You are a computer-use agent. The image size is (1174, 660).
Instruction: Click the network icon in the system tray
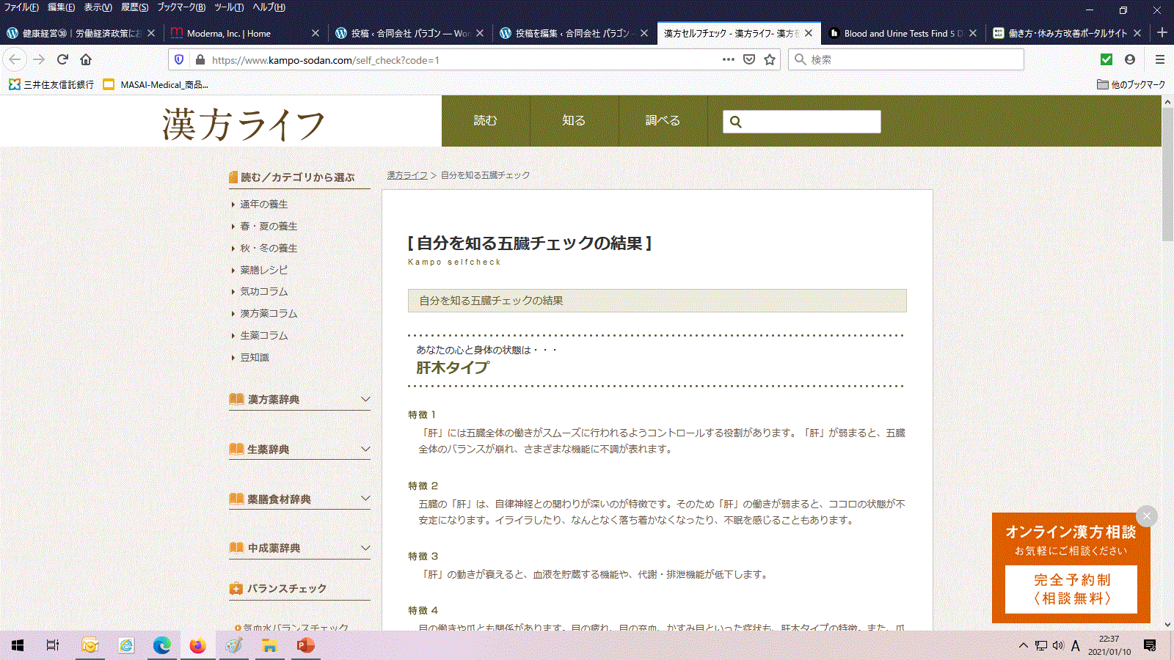pyautogui.click(x=1041, y=645)
